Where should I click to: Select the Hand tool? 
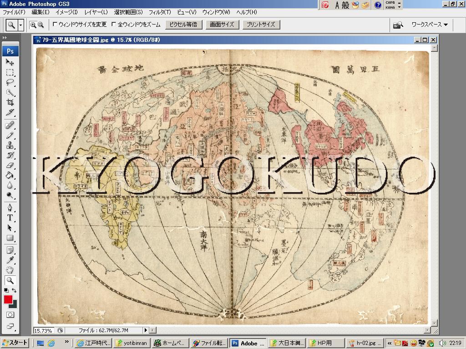point(10,270)
